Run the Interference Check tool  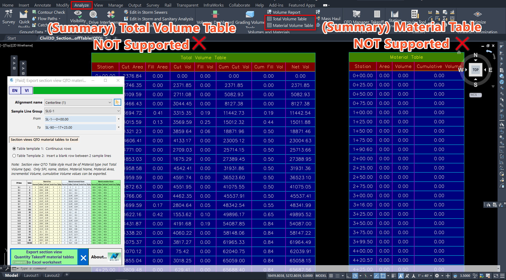pos(111,17)
